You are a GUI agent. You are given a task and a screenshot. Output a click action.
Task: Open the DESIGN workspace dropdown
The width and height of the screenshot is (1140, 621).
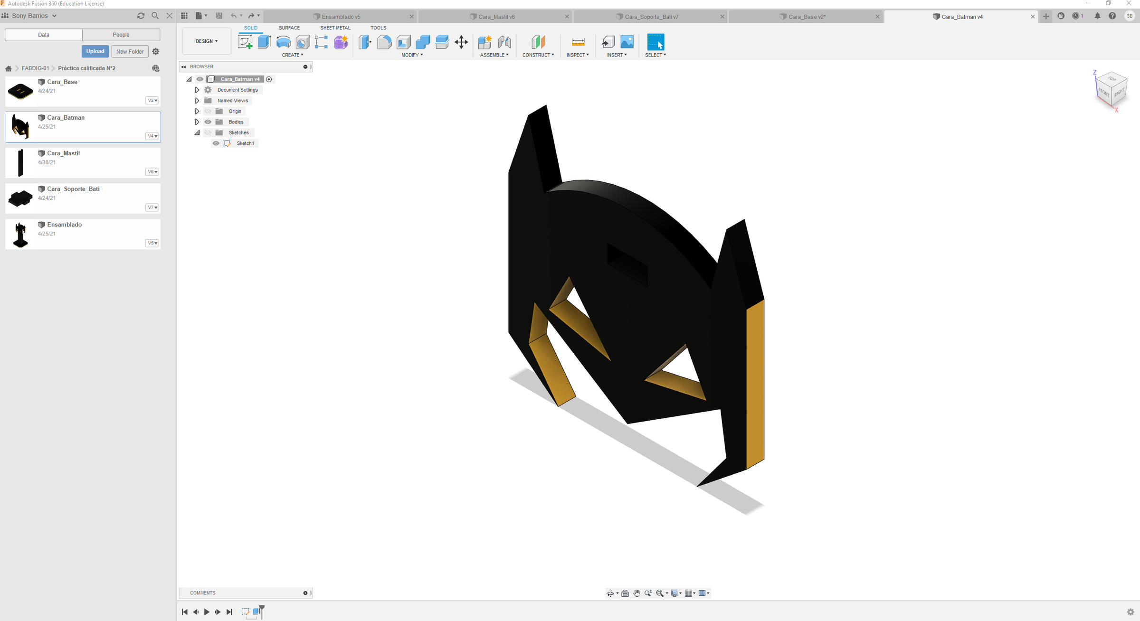point(207,41)
